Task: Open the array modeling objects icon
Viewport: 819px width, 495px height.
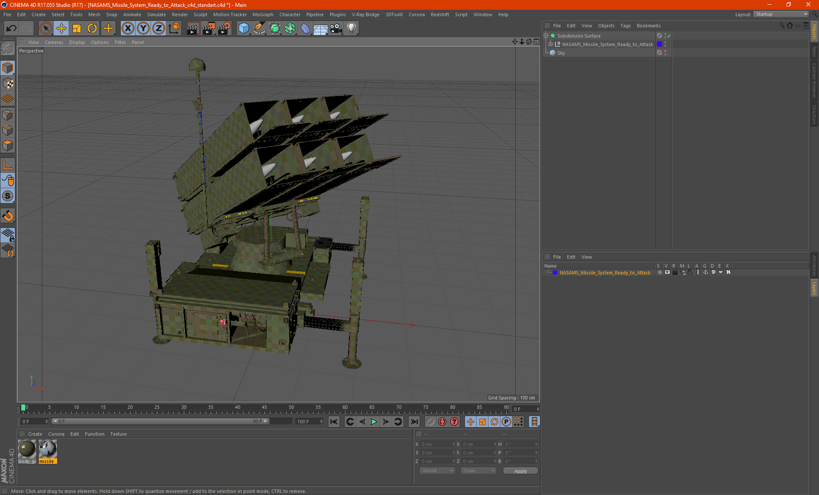Action: 290,29
